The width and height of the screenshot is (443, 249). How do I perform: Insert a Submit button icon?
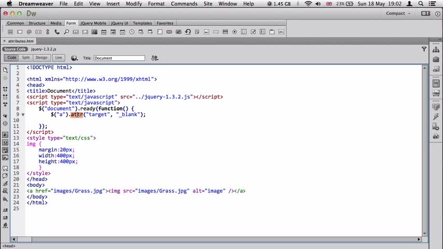178,32
